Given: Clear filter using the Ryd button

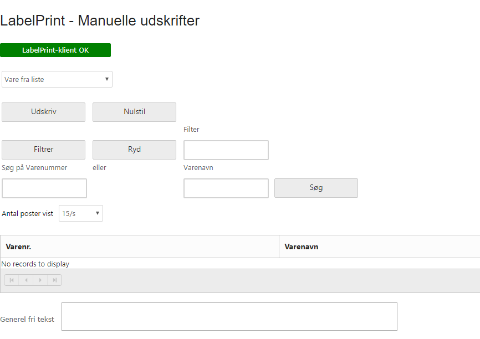Looking at the screenshot, I should [x=134, y=150].
